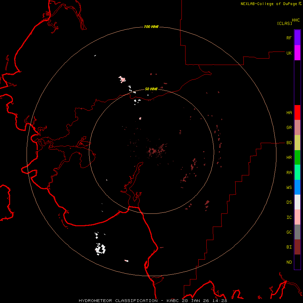
Task: Click the HA legend label
Action: (289, 113)
